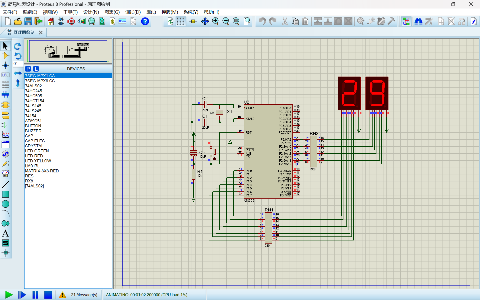Screen dimensions: 480x300
Task: Click the rotation angle 0° field
Action: (18, 64)
